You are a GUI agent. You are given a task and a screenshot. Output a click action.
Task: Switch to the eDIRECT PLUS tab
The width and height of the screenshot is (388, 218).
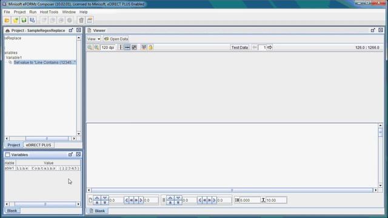coord(38,145)
